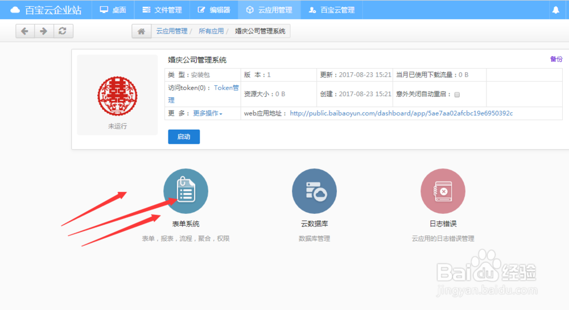This screenshot has height=310, width=569.
Task: Refresh the page with the reload icon
Action: click(63, 31)
